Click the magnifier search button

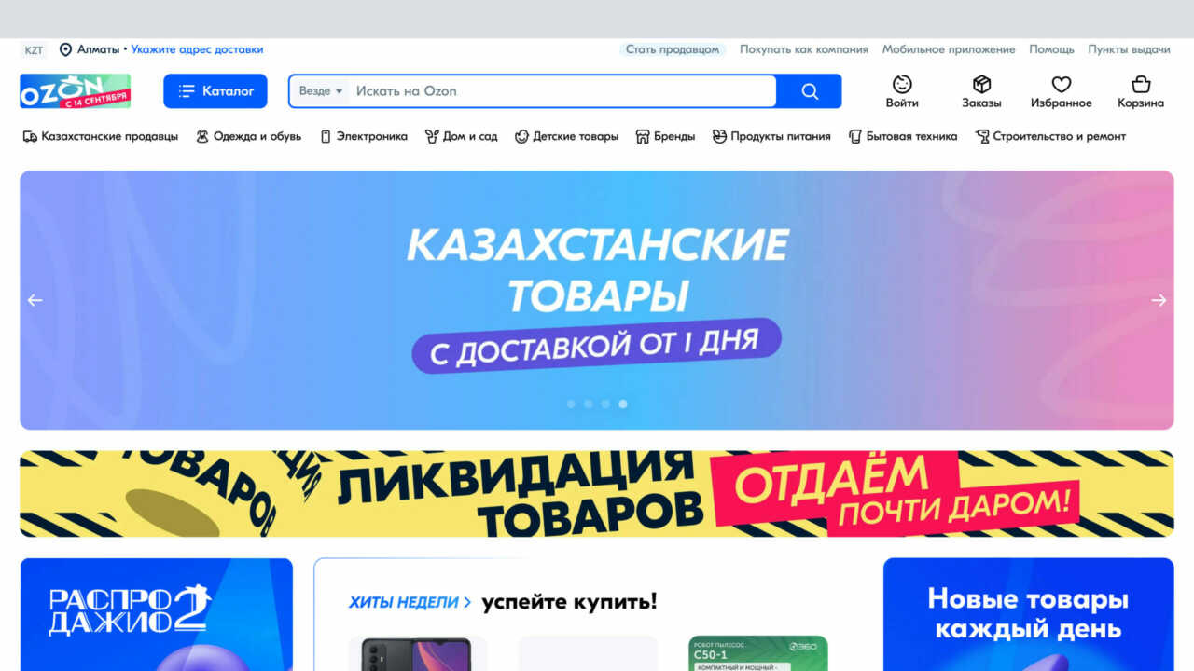(x=810, y=91)
